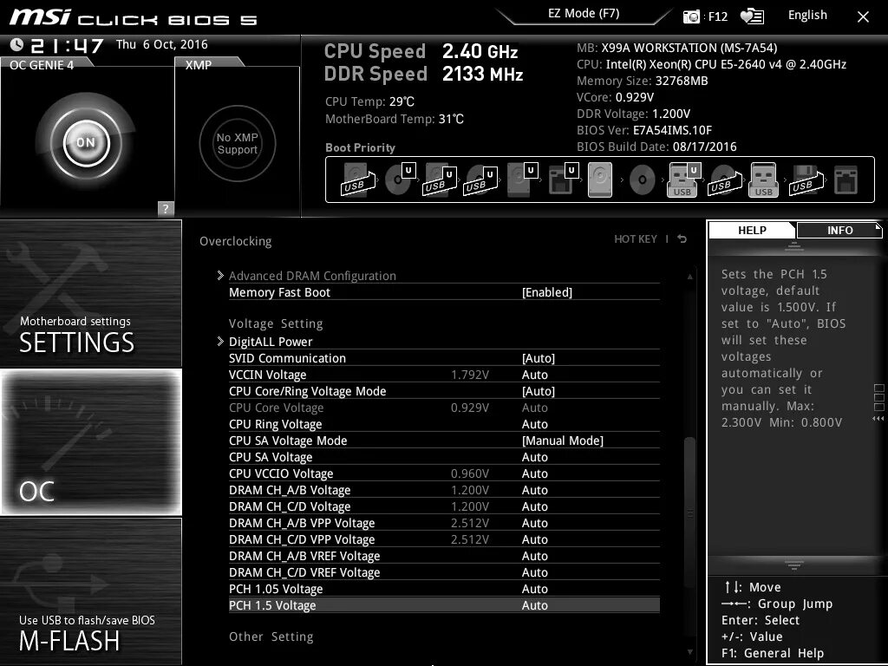Edit VCCIN Voltage Auto value

pyautogui.click(x=534, y=375)
